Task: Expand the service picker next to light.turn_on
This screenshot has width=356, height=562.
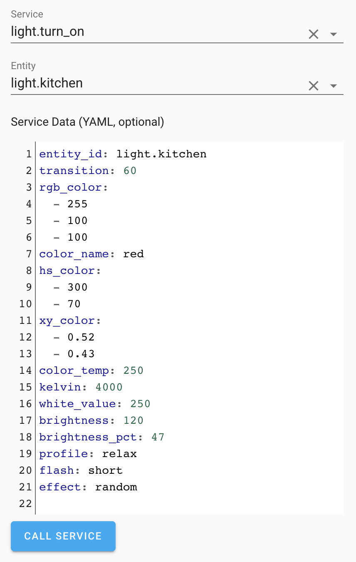Action: (x=333, y=34)
